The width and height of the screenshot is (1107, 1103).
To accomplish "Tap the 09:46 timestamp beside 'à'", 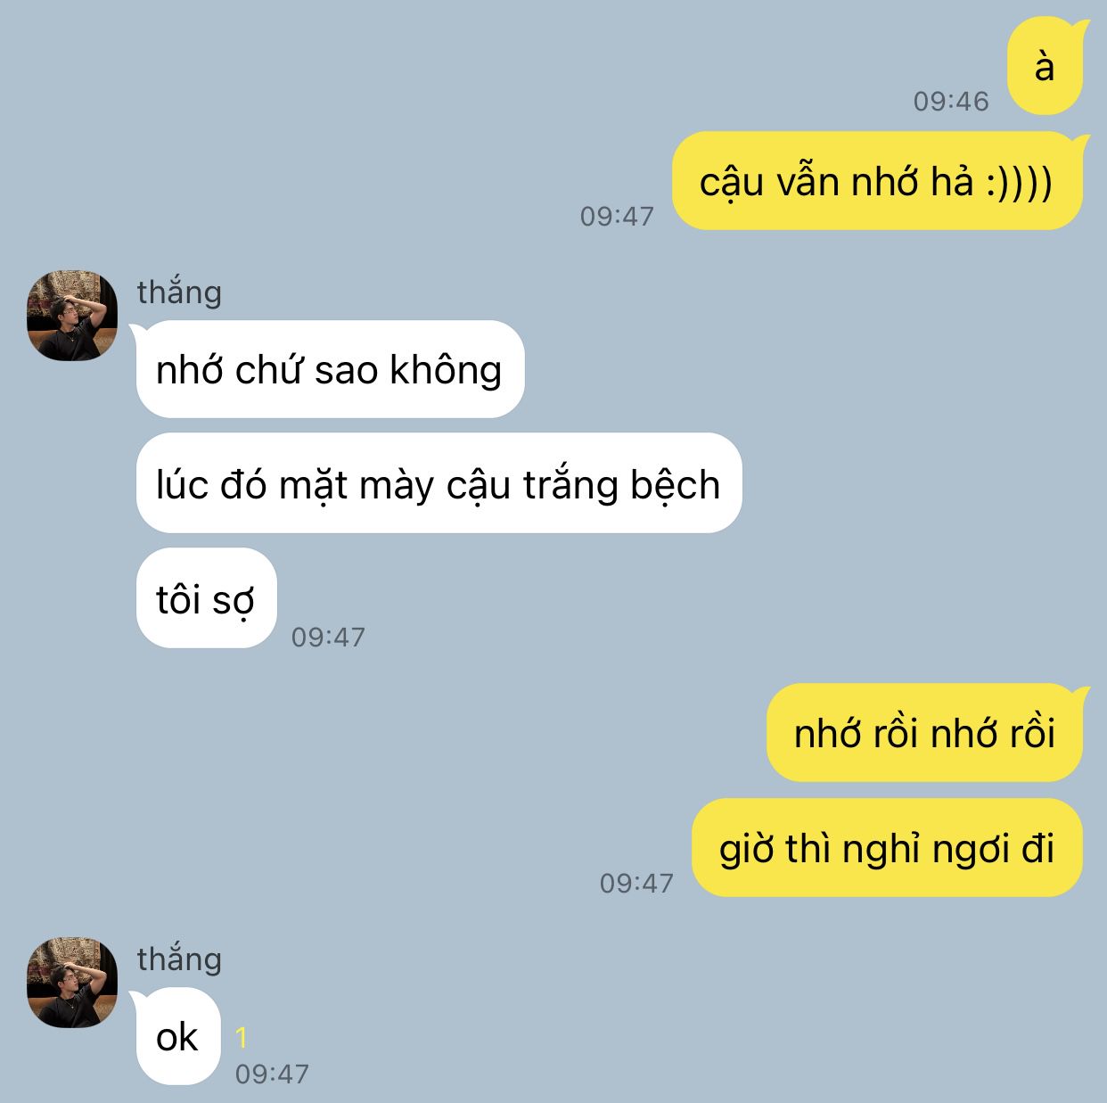I will click(951, 101).
